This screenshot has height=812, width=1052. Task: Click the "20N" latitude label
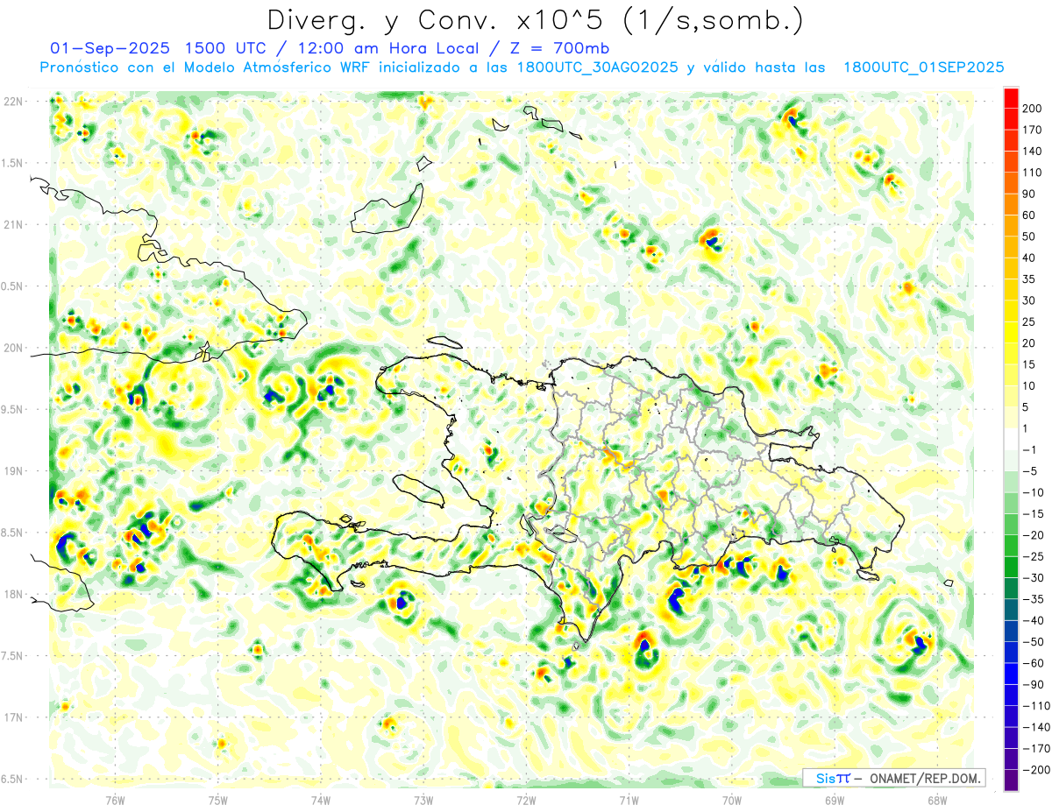pyautogui.click(x=13, y=348)
